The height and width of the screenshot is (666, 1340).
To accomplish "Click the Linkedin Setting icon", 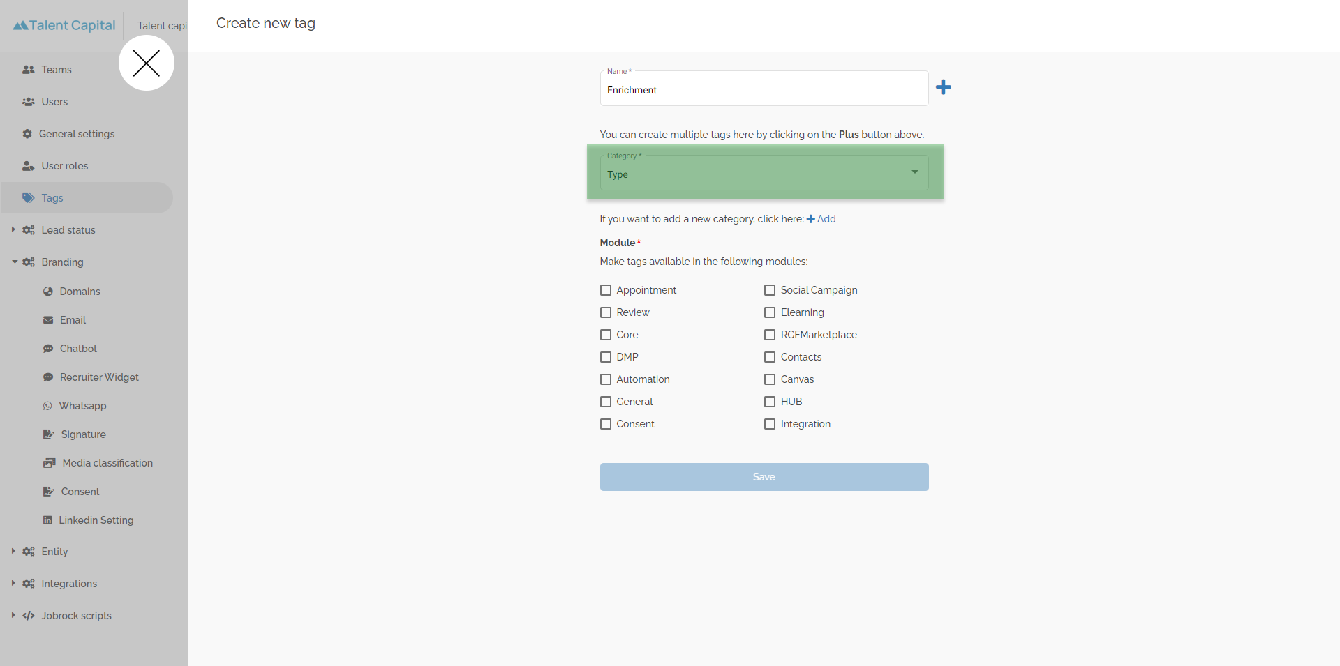I will pos(47,520).
